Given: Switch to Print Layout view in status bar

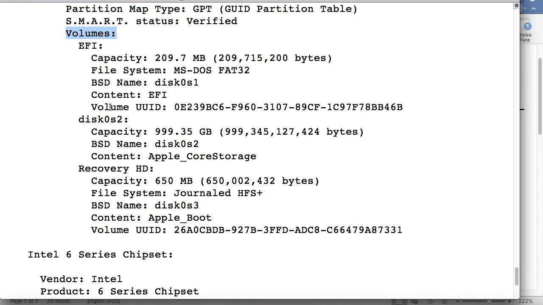Looking at the screenshot, I should point(399,301).
